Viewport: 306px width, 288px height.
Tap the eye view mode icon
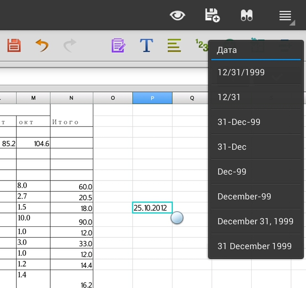(177, 15)
